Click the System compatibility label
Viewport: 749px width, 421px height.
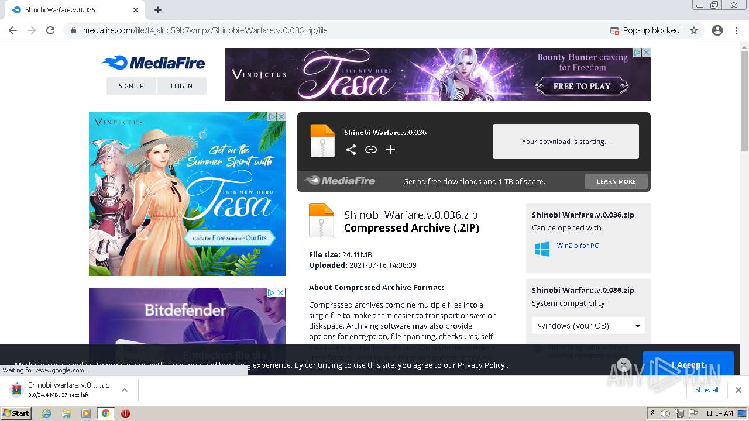click(568, 303)
